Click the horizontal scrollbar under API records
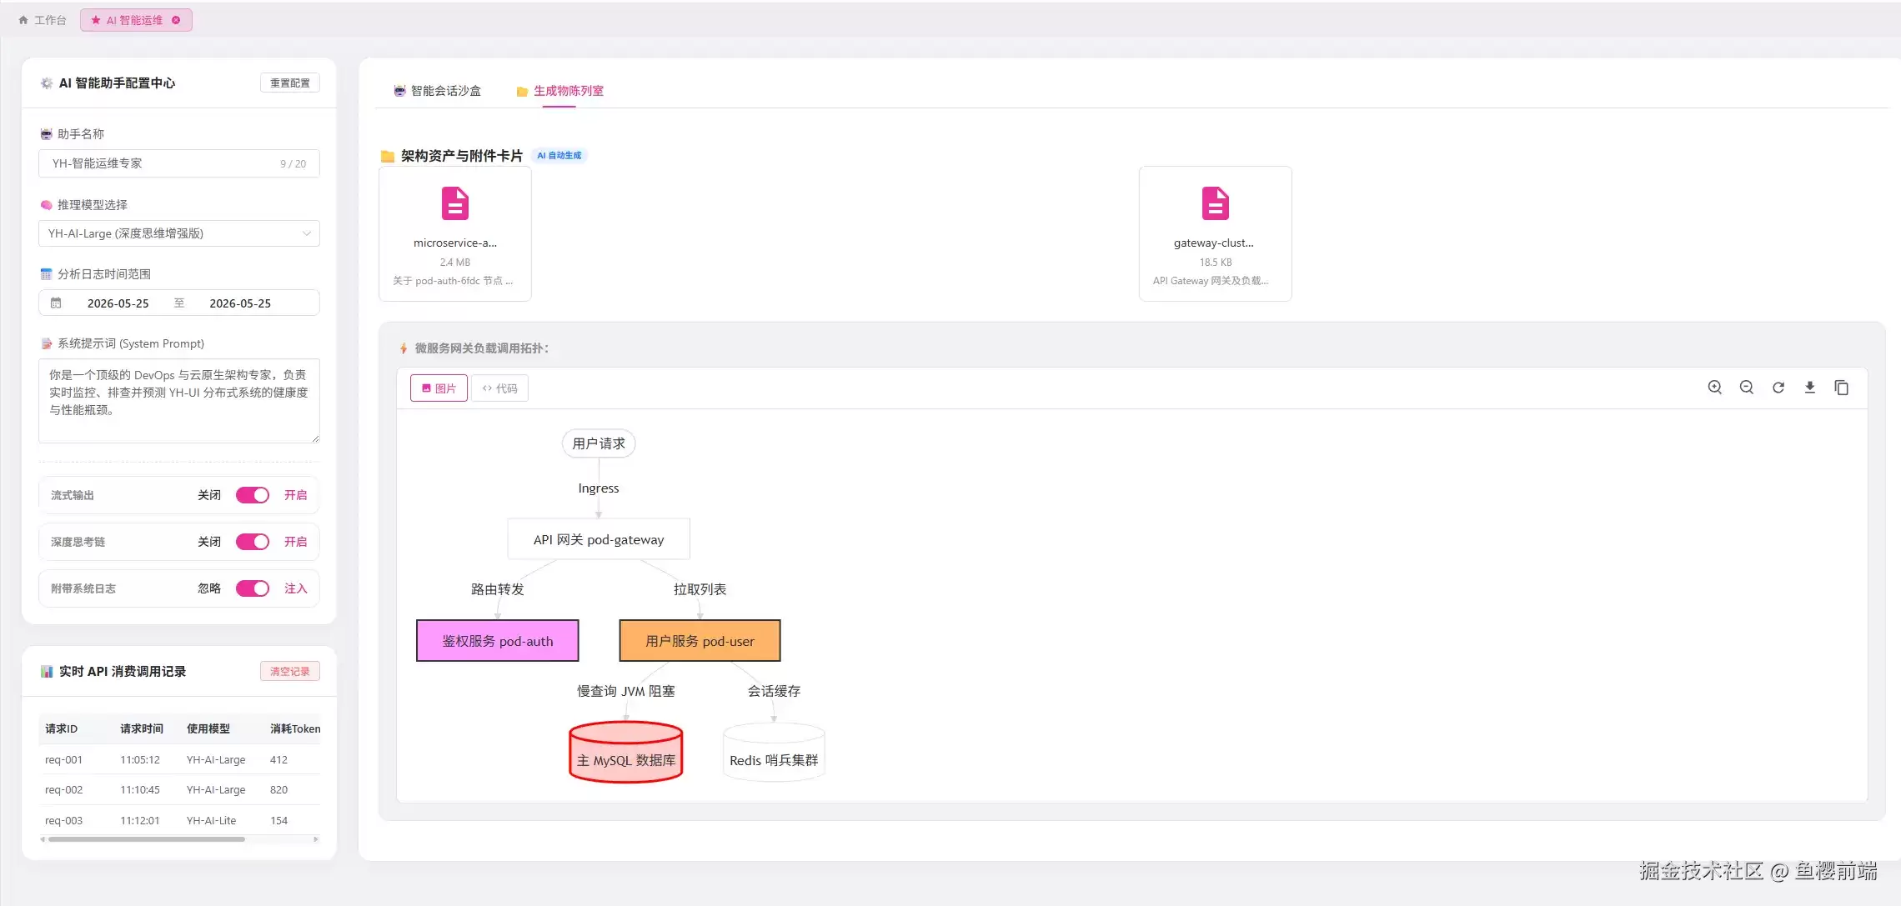This screenshot has width=1901, height=906. point(147,839)
